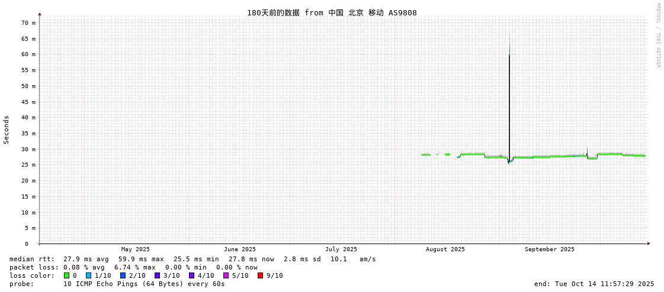Click the light blue 1/10 loss swatch
The image size is (664, 292).
(88, 275)
